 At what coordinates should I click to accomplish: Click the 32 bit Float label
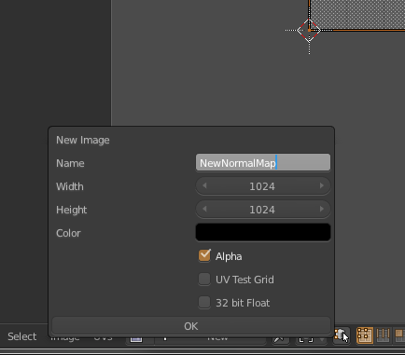[x=243, y=303]
